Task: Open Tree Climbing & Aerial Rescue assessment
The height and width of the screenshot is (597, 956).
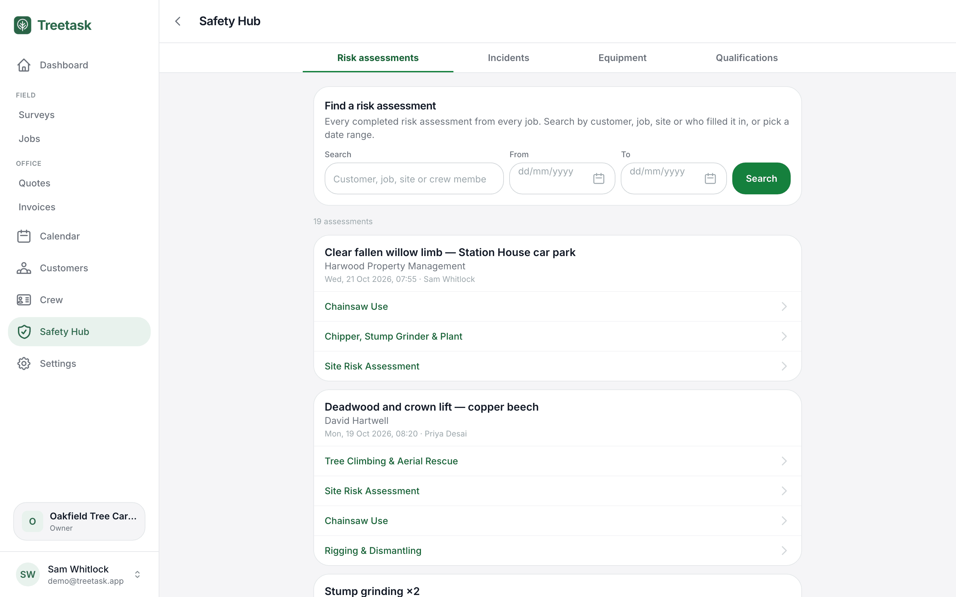Action: point(557,461)
